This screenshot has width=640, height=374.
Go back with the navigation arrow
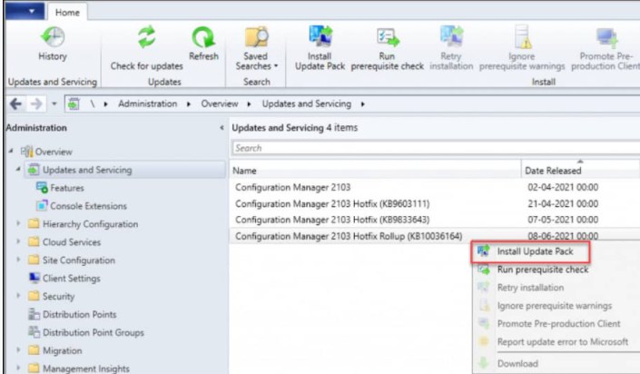pos(15,104)
